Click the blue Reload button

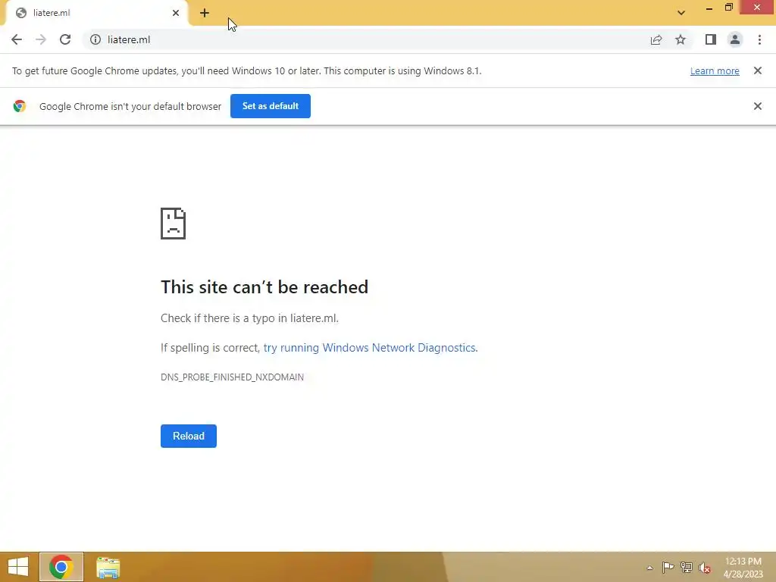click(x=189, y=436)
